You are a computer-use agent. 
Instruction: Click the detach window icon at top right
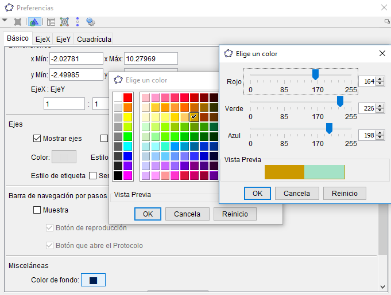coord(387,21)
